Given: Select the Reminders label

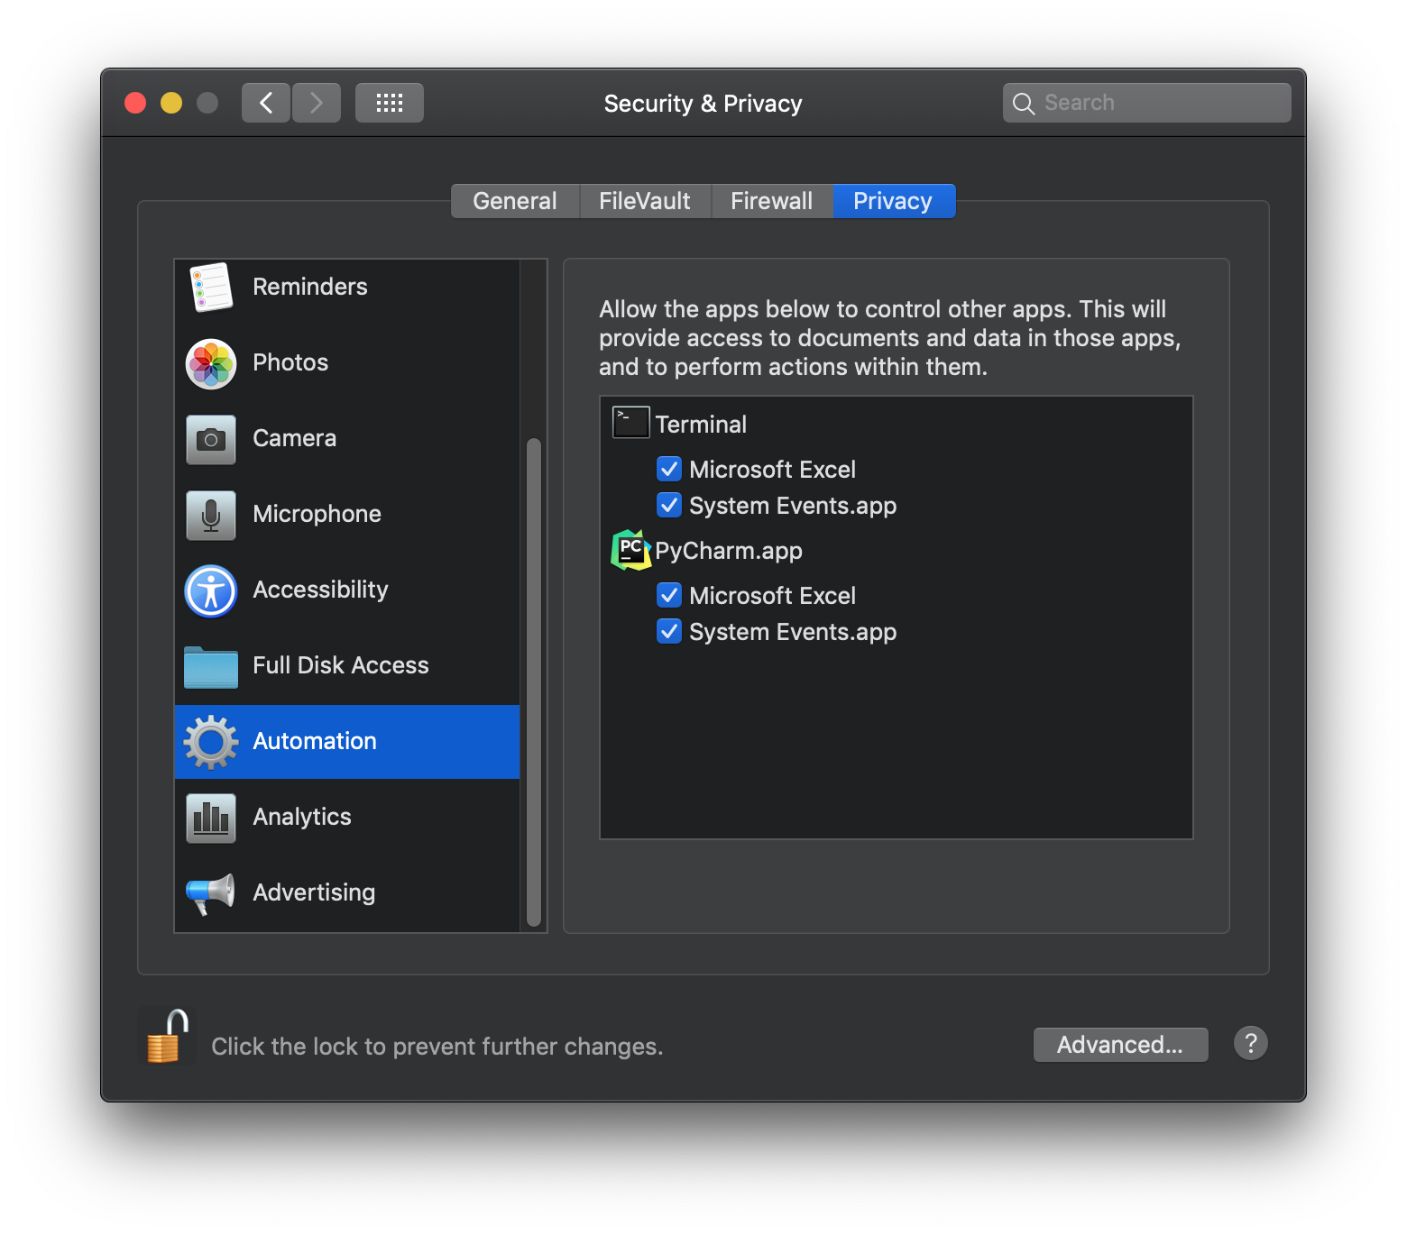Looking at the screenshot, I should coord(310,287).
